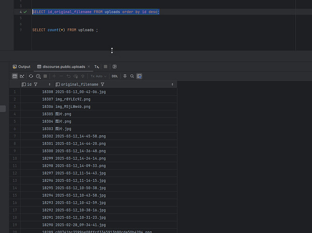The image size is (312, 233).
Task: Select cell 2025-03-12_14-24-14.png
Action: coord(116,158)
